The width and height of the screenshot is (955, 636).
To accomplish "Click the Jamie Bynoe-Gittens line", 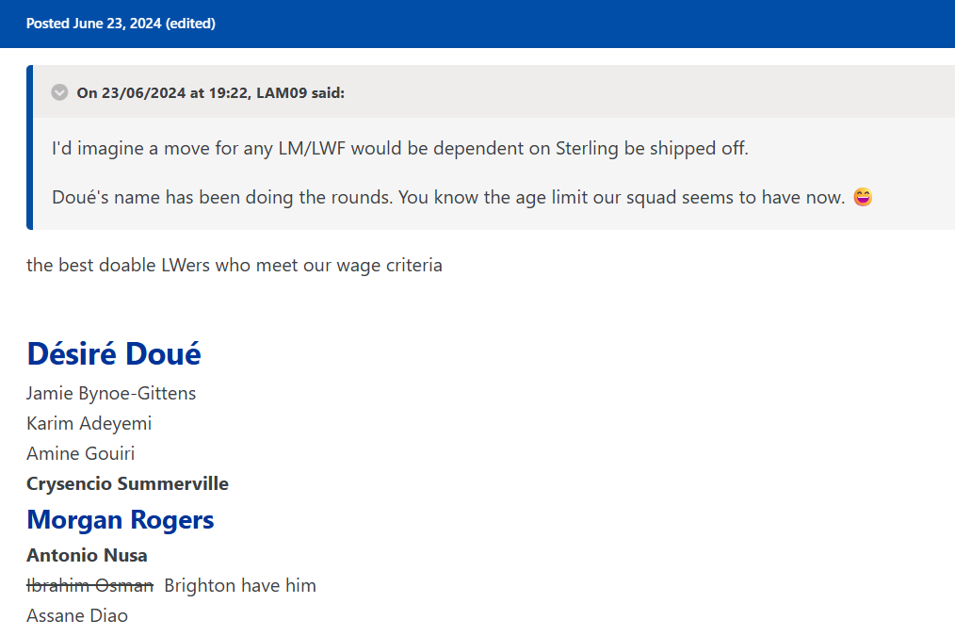I will pyautogui.click(x=111, y=393).
